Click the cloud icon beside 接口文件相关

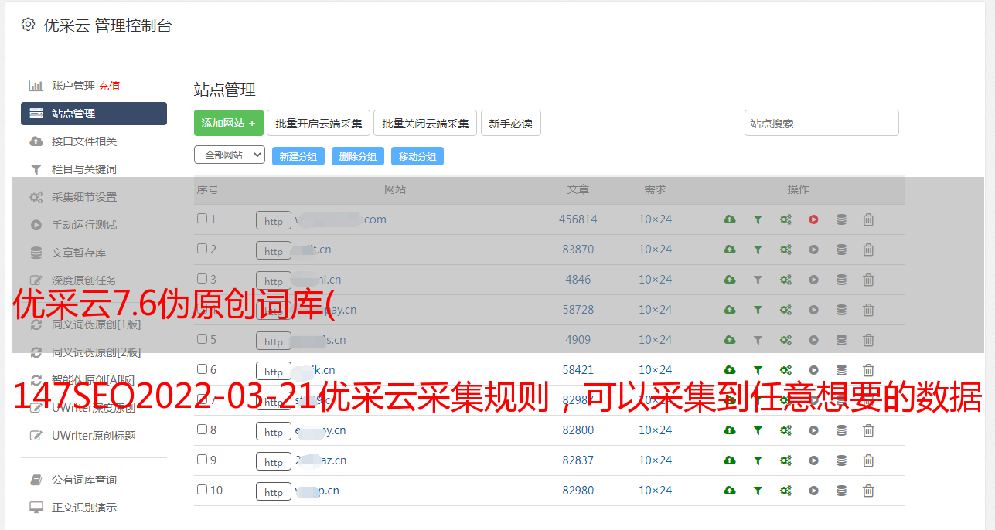click(x=36, y=141)
